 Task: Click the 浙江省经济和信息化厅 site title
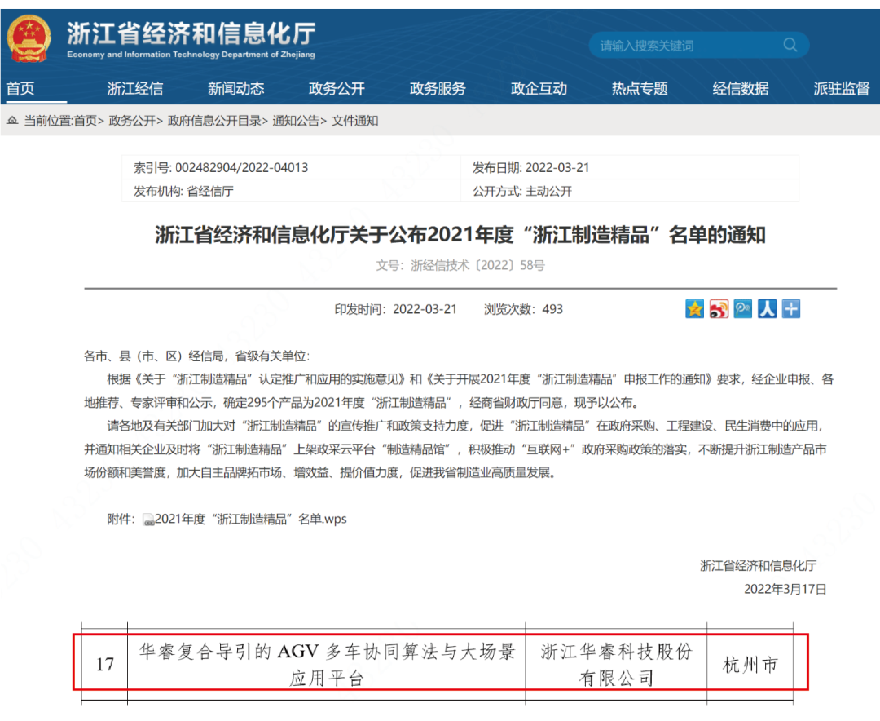coord(191,33)
